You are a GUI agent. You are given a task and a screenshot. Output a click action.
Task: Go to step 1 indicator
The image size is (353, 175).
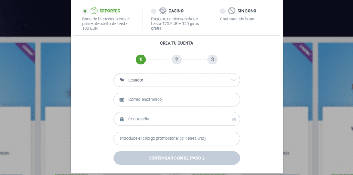click(141, 60)
